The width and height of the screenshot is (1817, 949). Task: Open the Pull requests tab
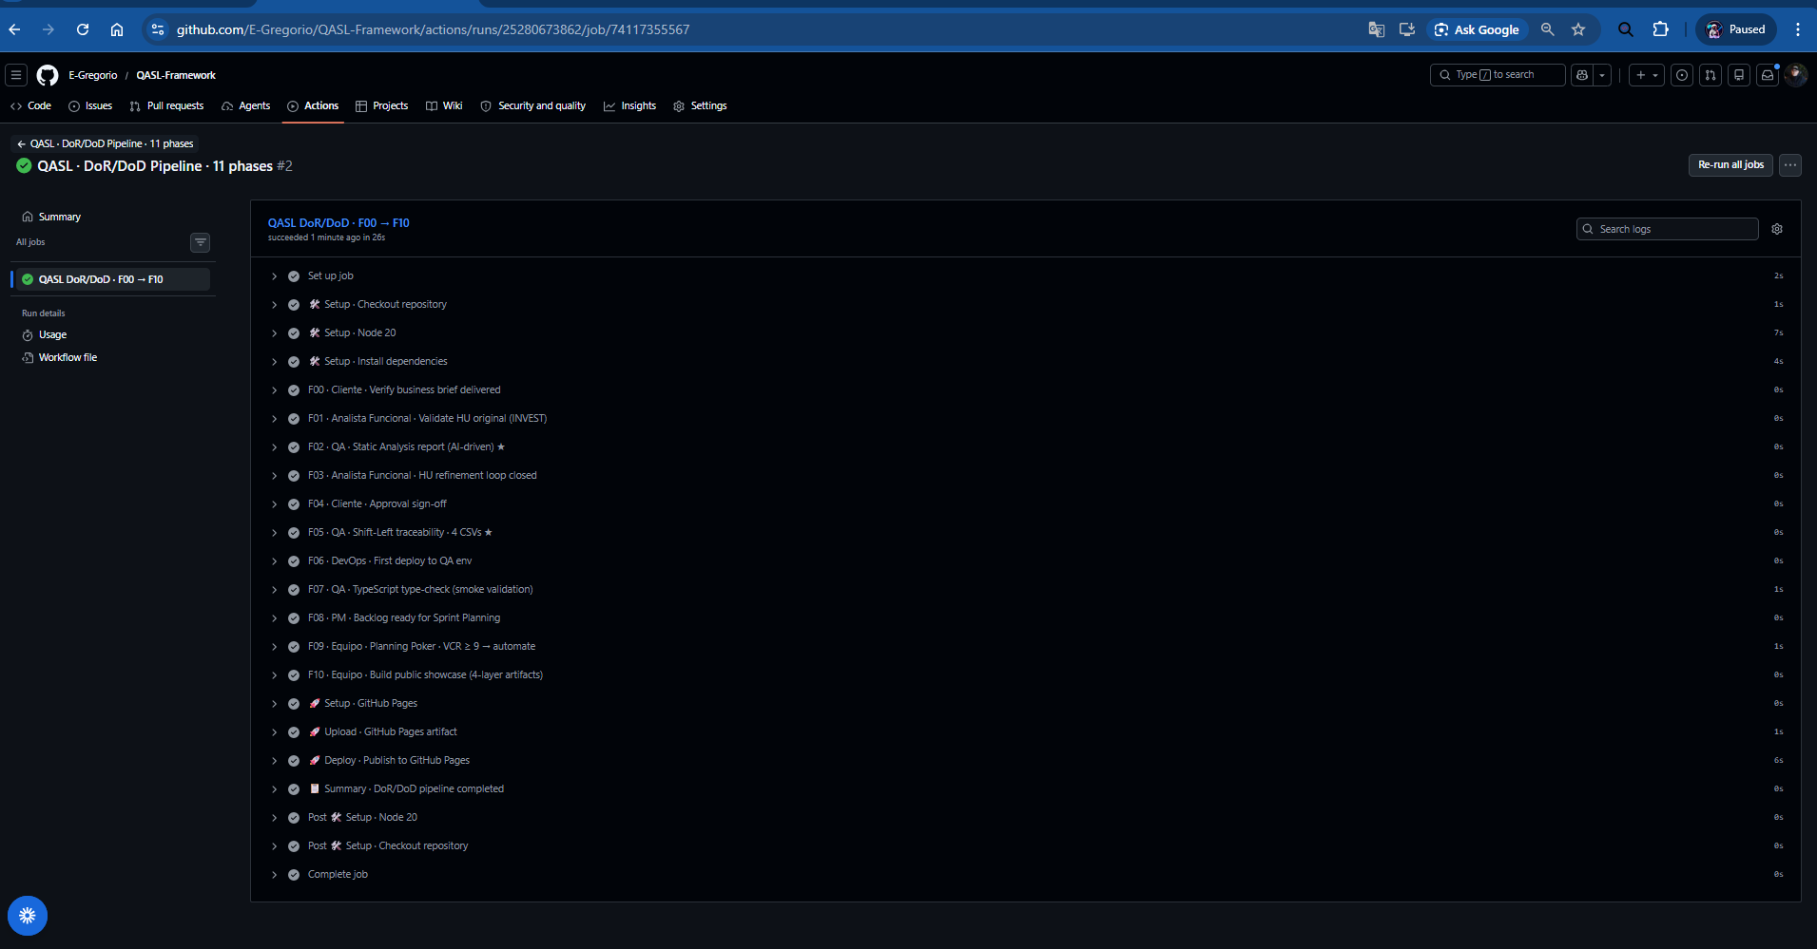pos(166,105)
